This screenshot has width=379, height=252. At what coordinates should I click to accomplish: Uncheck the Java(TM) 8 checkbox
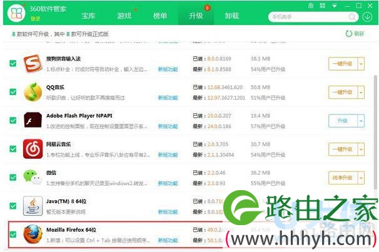pyautogui.click(x=13, y=206)
